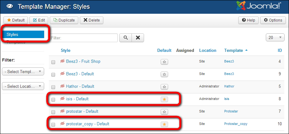Click the preview eye icon for protostar - Default
The height and width of the screenshot is (134, 289).
click(63, 111)
